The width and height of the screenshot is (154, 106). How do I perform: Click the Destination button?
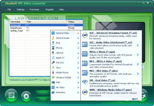(43, 92)
